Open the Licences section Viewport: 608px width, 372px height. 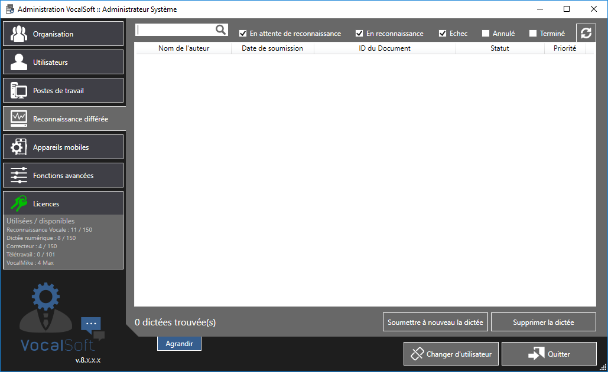click(63, 203)
